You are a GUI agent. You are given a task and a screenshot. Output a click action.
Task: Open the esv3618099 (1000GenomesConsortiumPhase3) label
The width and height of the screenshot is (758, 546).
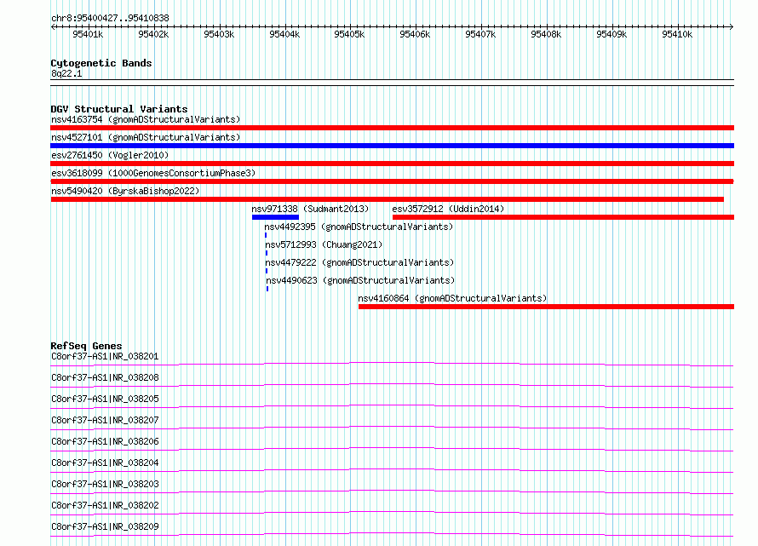pos(153,173)
